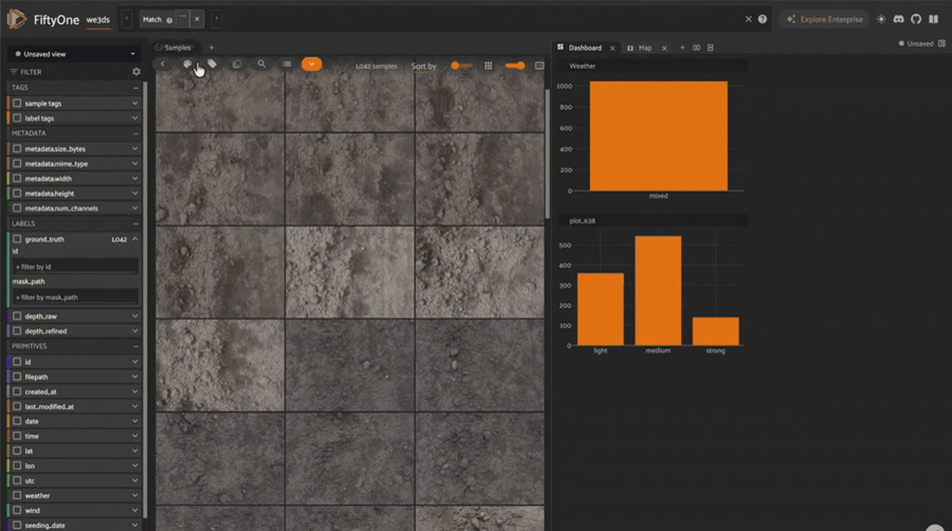The width and height of the screenshot is (952, 531).
Task: Click the filter by mask_path input
Action: pos(75,297)
